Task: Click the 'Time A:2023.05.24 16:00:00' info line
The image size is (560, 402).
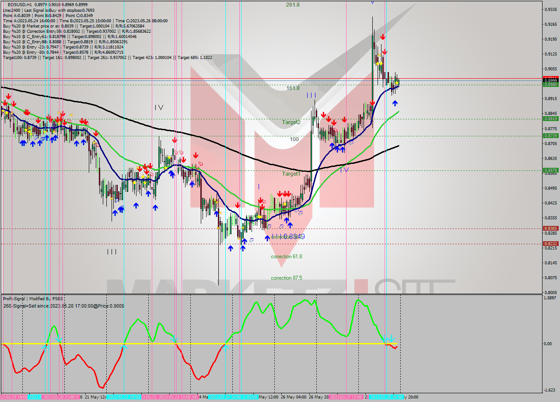Action: tap(85, 21)
